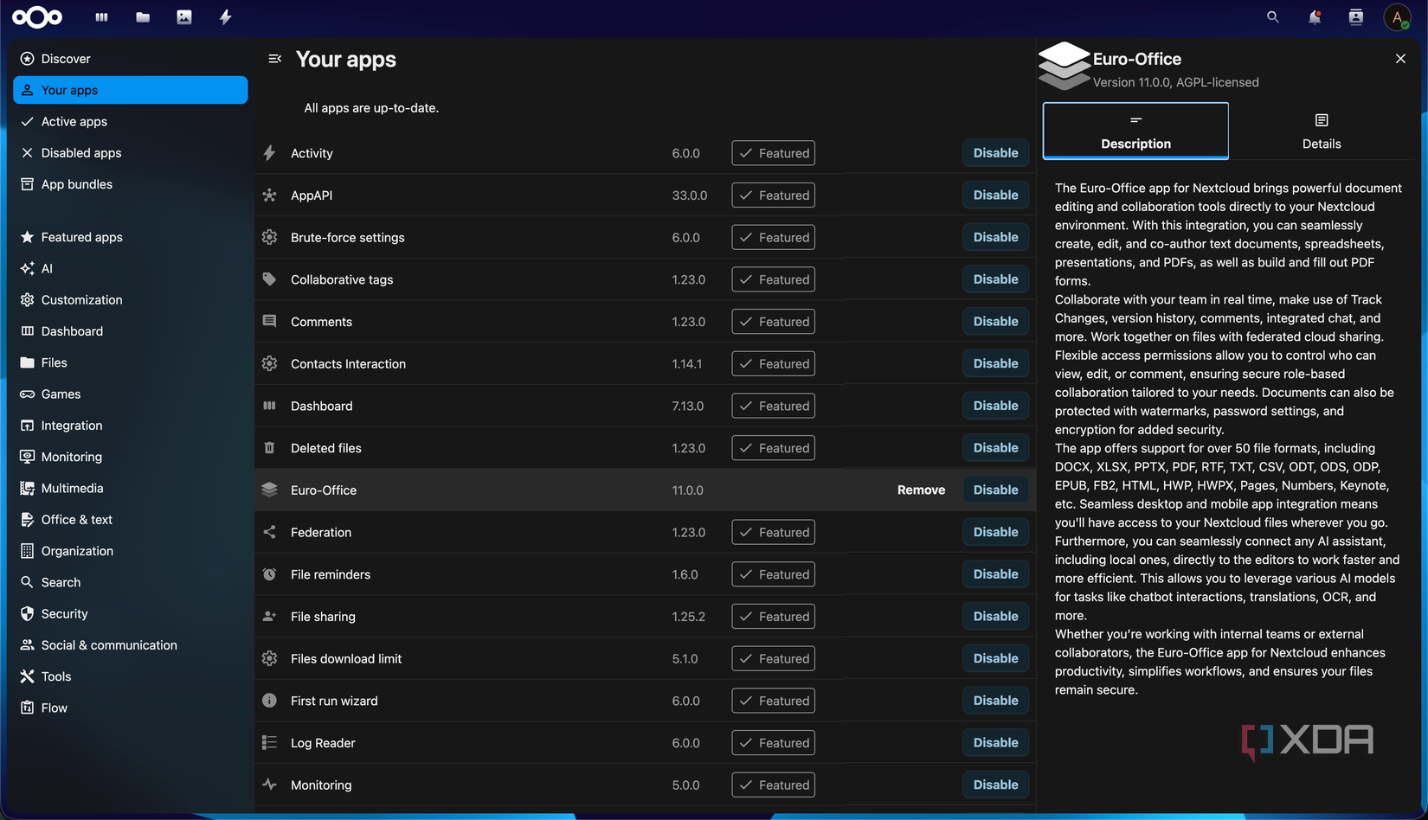Open the Customization category
Viewport: 1428px width, 820px height.
tap(131, 300)
